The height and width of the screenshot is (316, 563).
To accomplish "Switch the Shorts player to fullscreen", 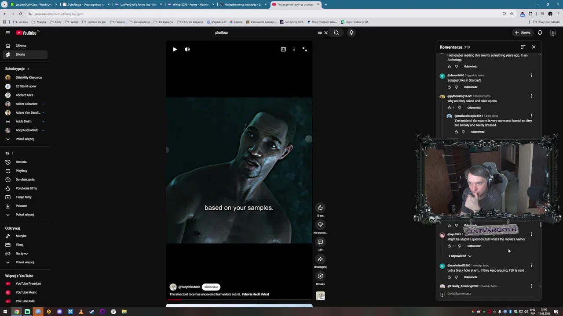I will 304,50.
